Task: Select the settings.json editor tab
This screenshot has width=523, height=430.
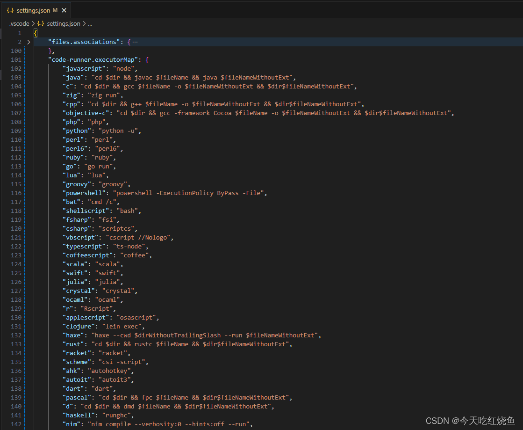Action: coord(33,10)
